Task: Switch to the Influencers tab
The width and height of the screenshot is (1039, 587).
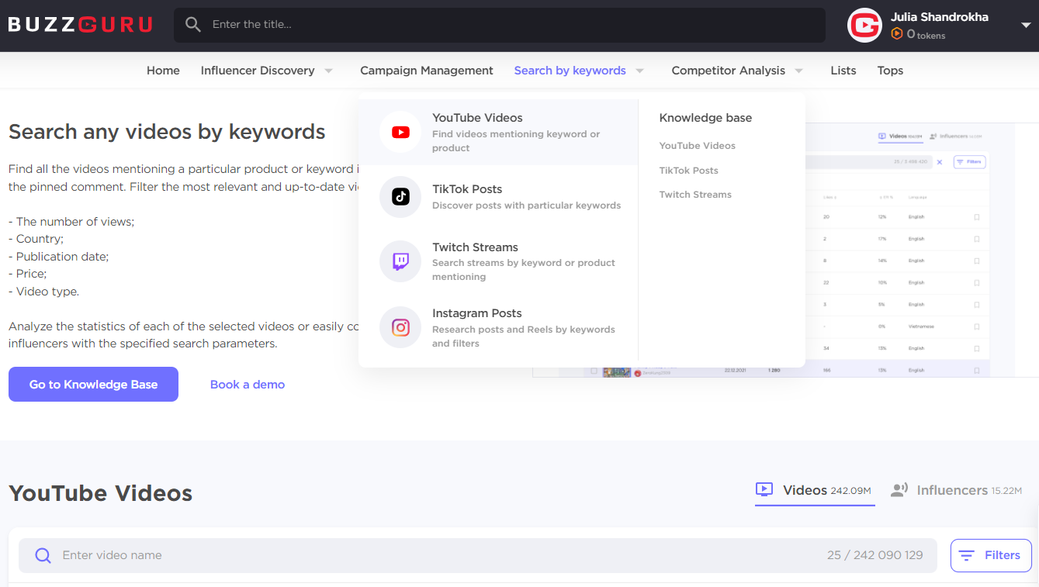Action: click(x=957, y=490)
